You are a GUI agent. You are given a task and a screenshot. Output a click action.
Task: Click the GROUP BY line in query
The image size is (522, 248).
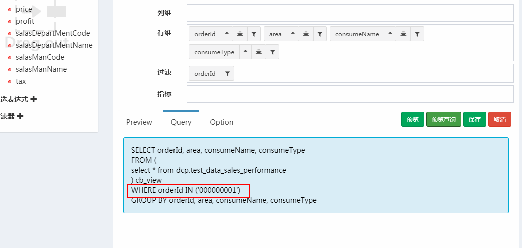[x=224, y=200]
